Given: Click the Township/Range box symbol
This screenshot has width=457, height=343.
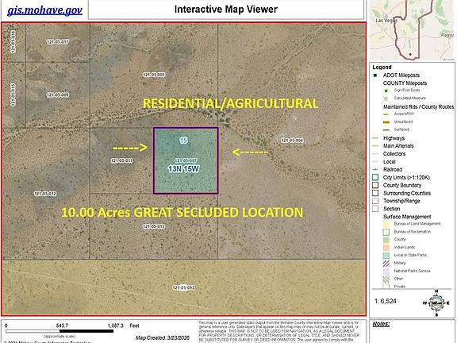Looking at the screenshot, I should click(x=375, y=201).
